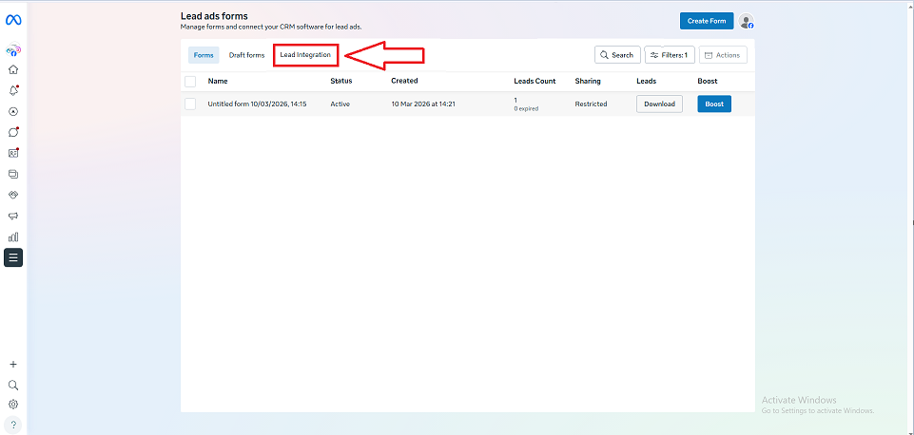914x435 pixels.
Task: Go to Home in the sidebar
Action: pyautogui.click(x=13, y=69)
